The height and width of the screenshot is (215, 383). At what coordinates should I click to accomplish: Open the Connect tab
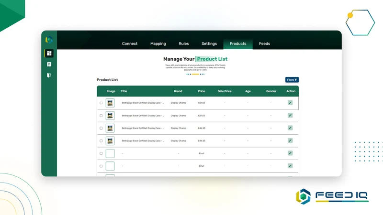pyautogui.click(x=130, y=43)
